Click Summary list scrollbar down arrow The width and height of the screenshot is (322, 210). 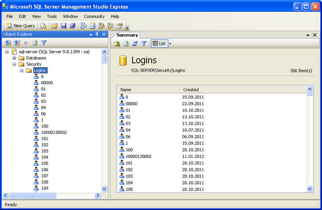coord(310,189)
